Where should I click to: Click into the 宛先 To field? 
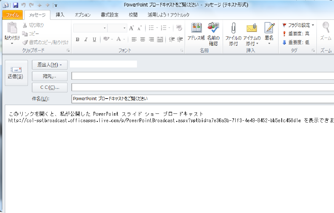point(203,76)
